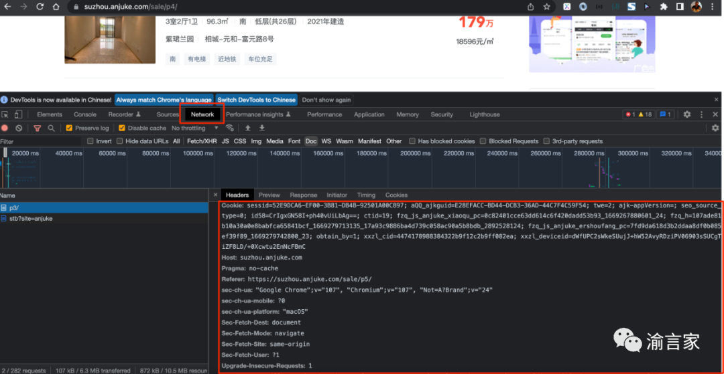The width and height of the screenshot is (724, 374).
Task: Click the blue S extension icon
Action: [x=631, y=7]
